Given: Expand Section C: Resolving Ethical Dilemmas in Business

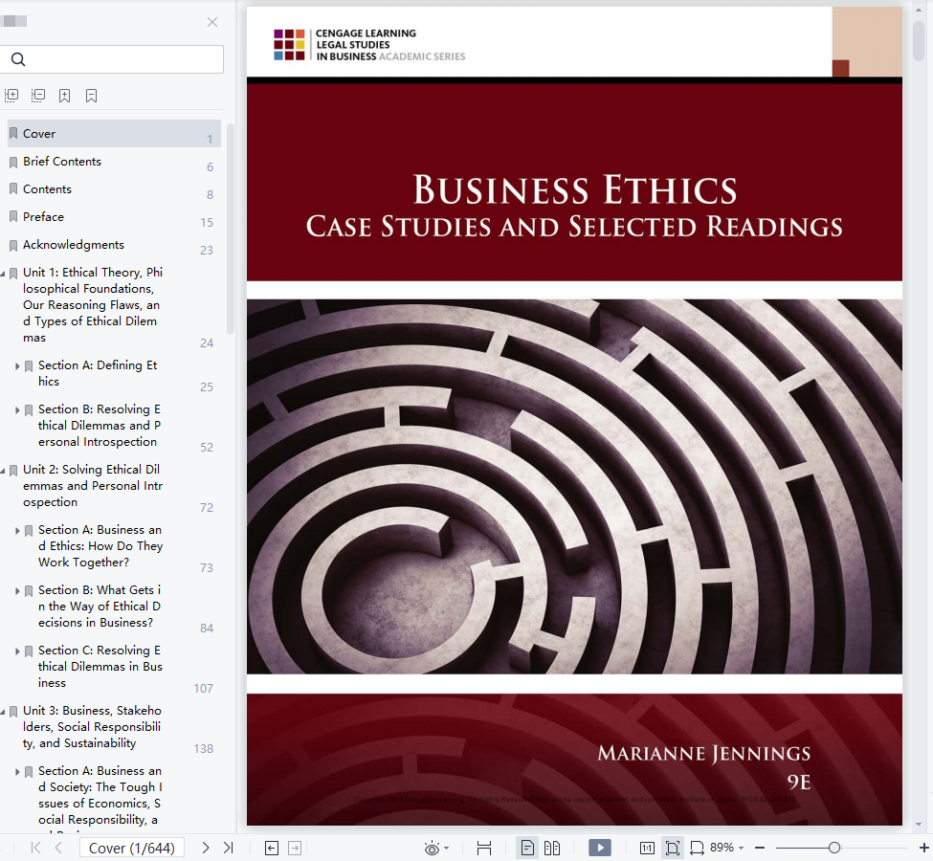Looking at the screenshot, I should click(x=17, y=651).
